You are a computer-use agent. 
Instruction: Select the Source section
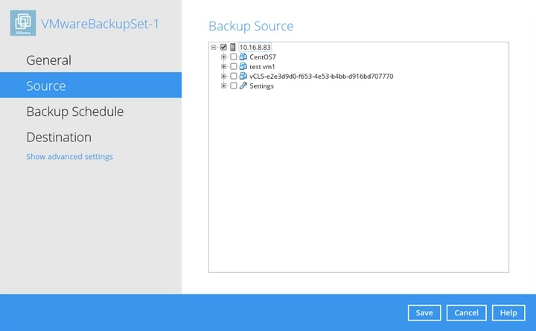coord(91,85)
